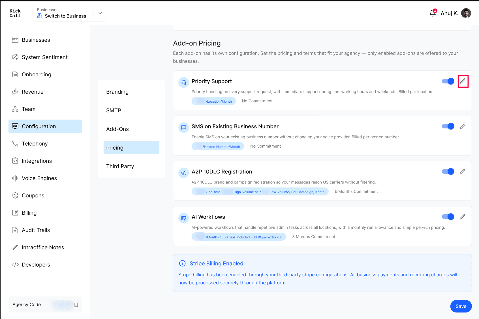This screenshot has height=319, width=479.
Task: Toggle off SMS on Existing Business Number
Action: [x=448, y=126]
